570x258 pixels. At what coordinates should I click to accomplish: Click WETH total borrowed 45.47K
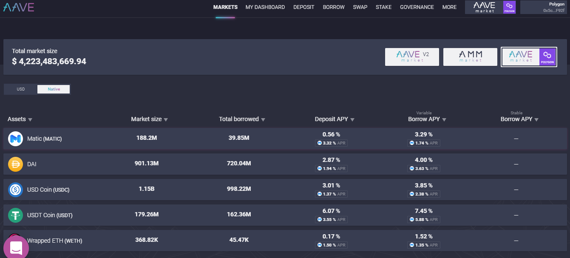pos(239,240)
